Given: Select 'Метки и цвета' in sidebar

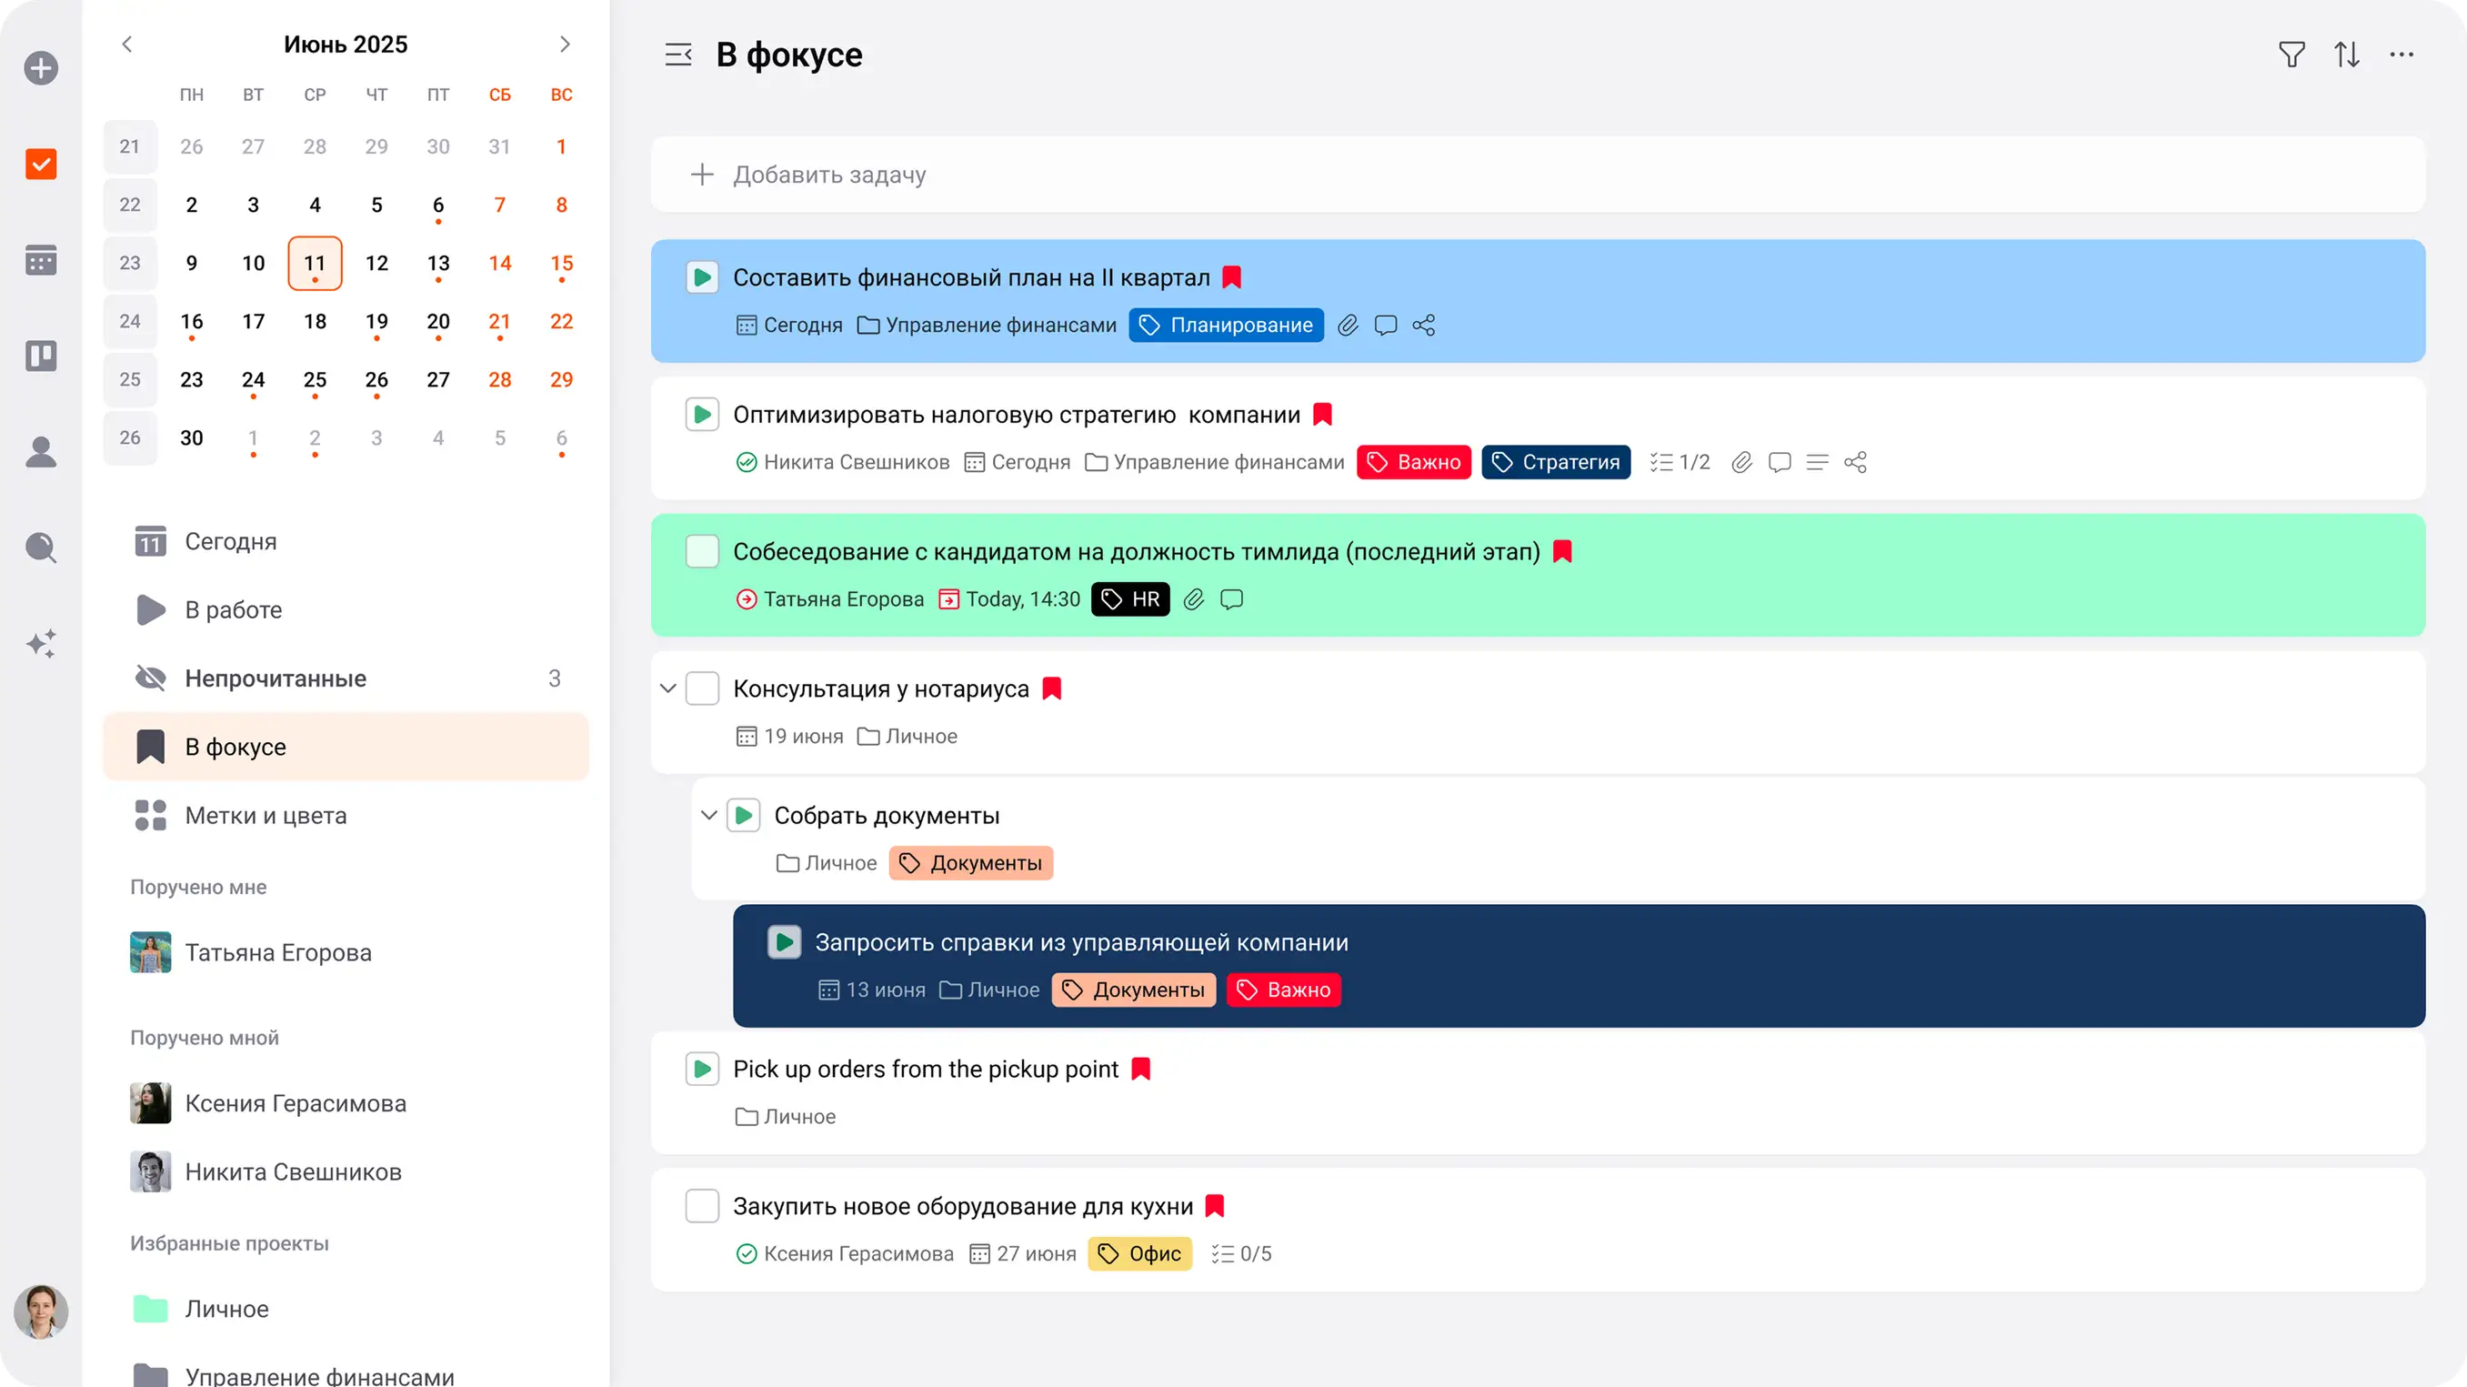Looking at the screenshot, I should point(266,815).
